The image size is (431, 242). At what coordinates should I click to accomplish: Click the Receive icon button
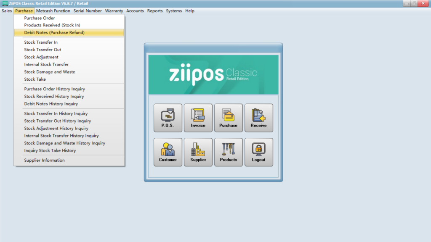[x=259, y=118]
